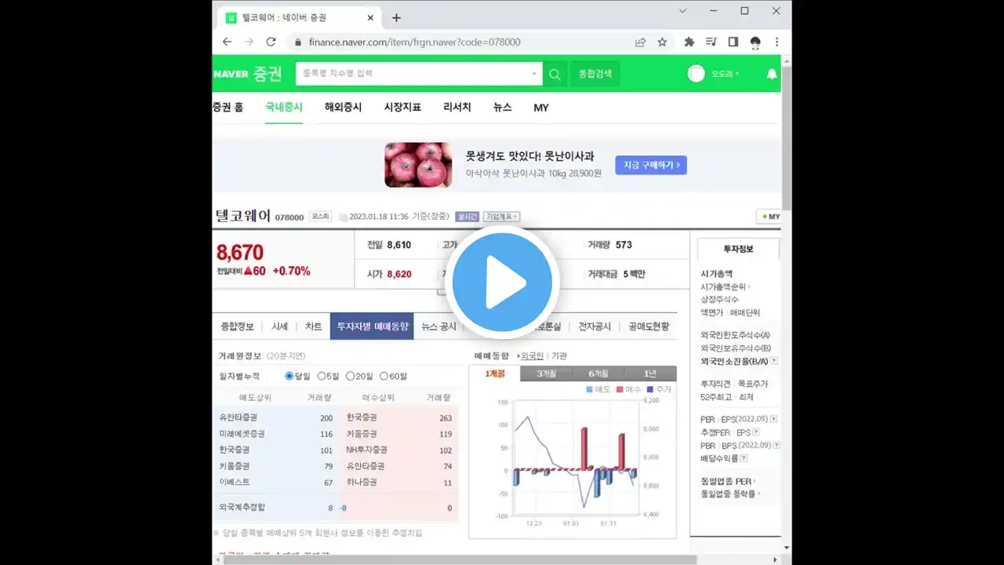
Task: Open the media control playlist icon
Action: coord(711,42)
